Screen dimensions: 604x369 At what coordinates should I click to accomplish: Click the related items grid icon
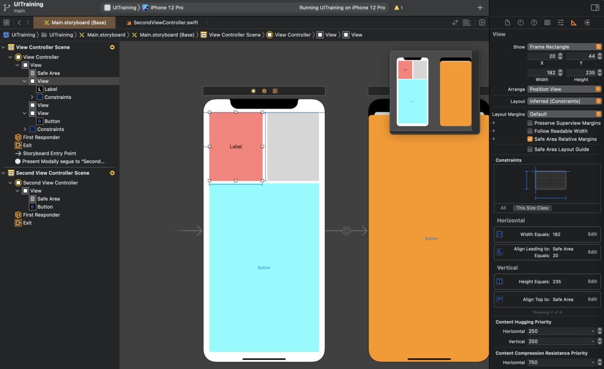(x=7, y=23)
